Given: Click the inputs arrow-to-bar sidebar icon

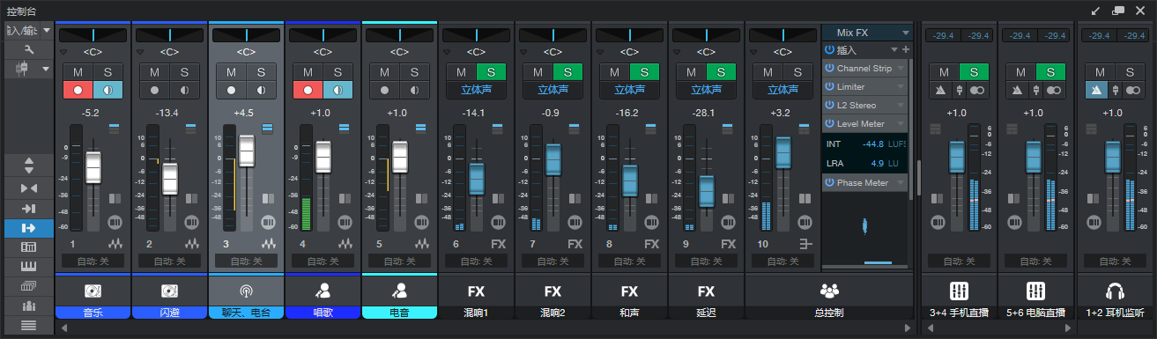Looking at the screenshot, I should point(29,208).
